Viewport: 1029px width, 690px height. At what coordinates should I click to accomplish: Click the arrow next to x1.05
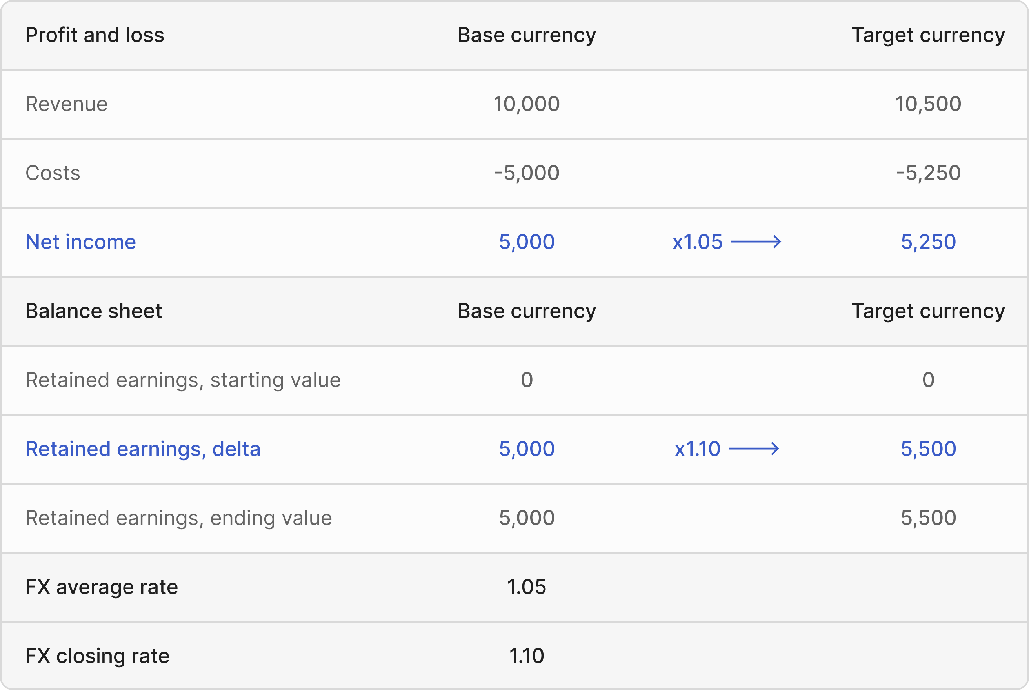click(x=756, y=241)
